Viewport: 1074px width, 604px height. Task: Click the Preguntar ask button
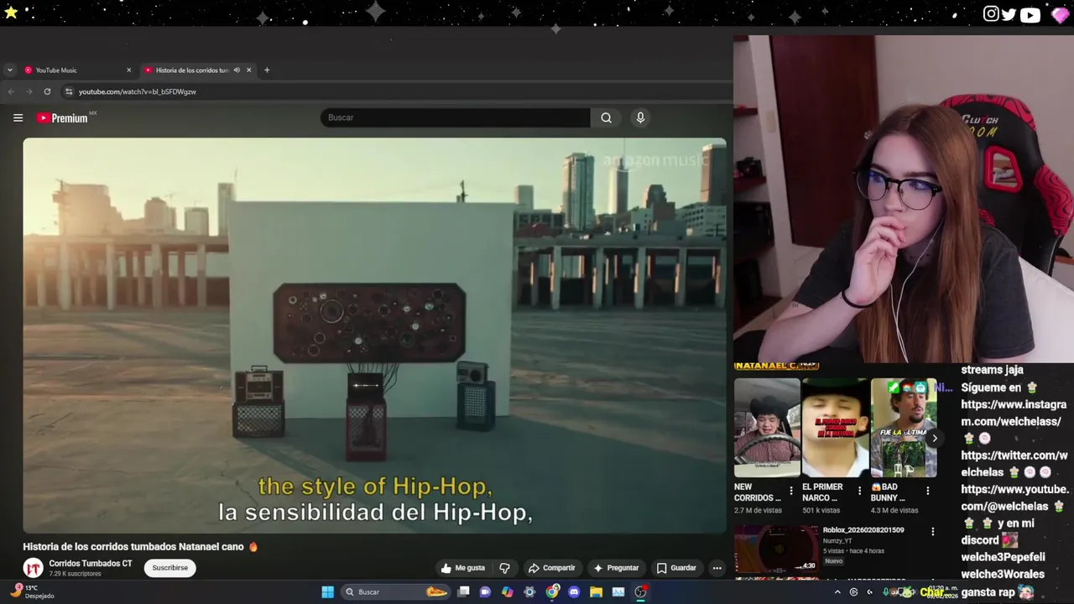point(616,568)
